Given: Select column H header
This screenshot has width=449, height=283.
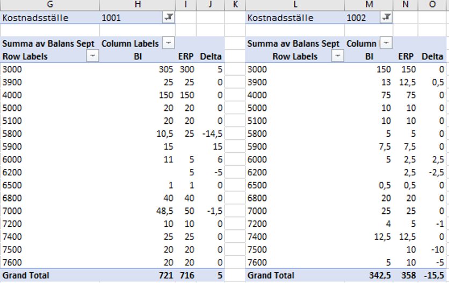Looking at the screenshot, I should pos(138,5).
